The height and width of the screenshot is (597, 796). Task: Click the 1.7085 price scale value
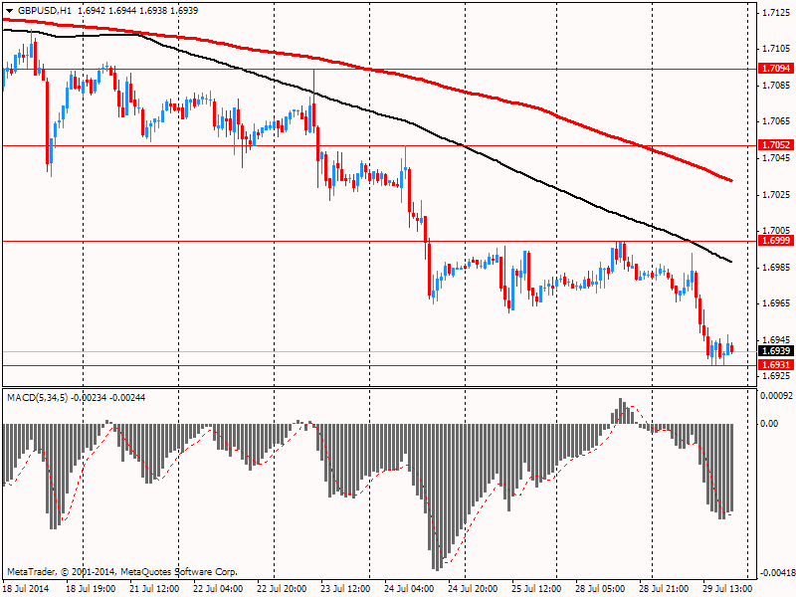776,86
